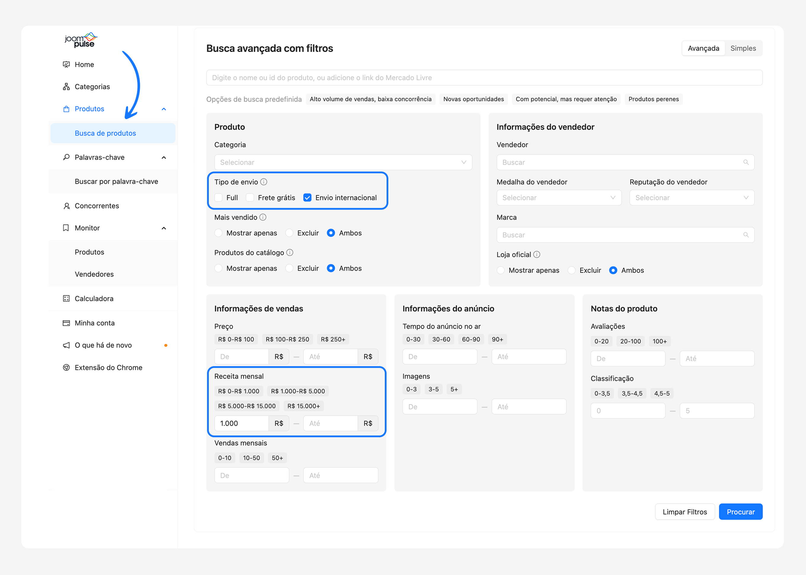Open the Categoria Selecionar dropdown
The height and width of the screenshot is (575, 806).
(x=343, y=162)
